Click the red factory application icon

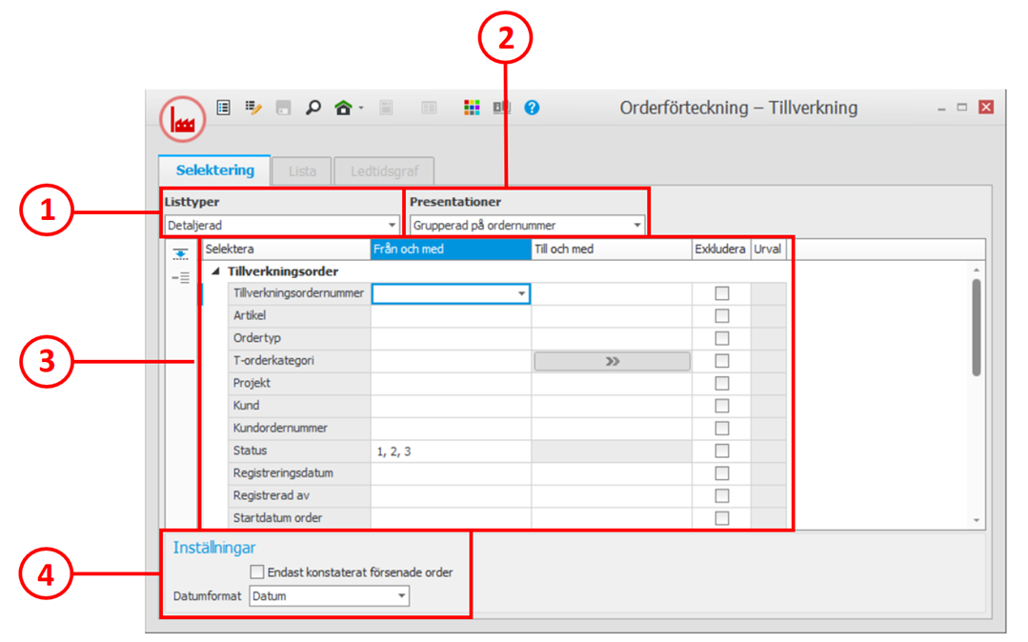tap(182, 120)
